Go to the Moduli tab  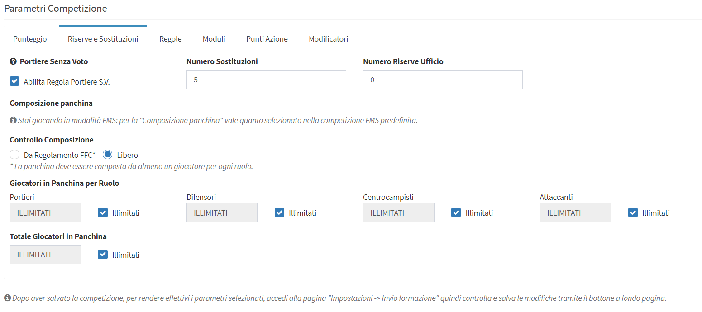coord(214,39)
